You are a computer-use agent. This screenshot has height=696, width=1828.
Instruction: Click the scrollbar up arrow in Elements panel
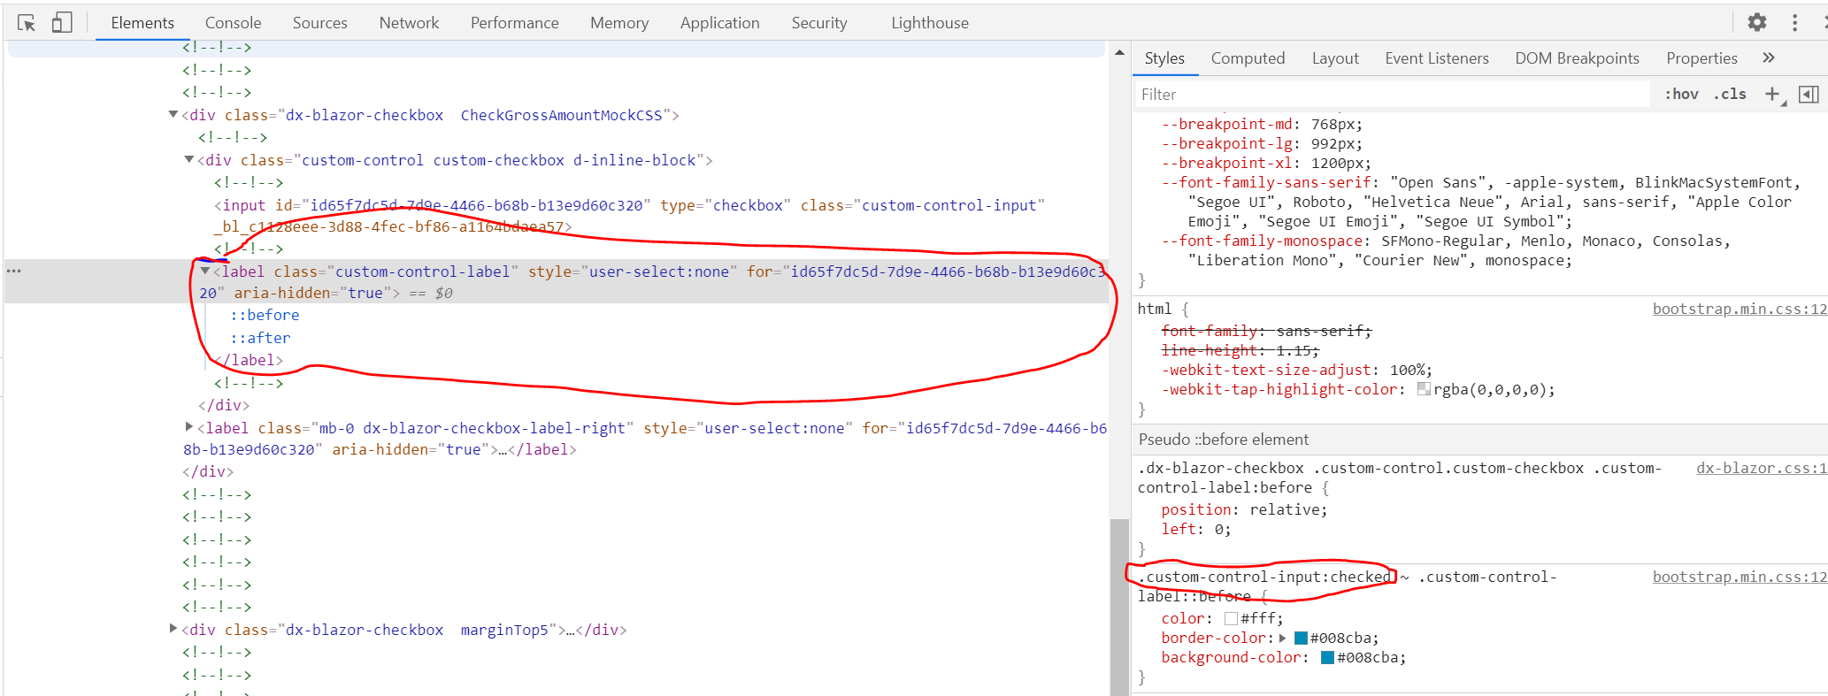click(1119, 53)
